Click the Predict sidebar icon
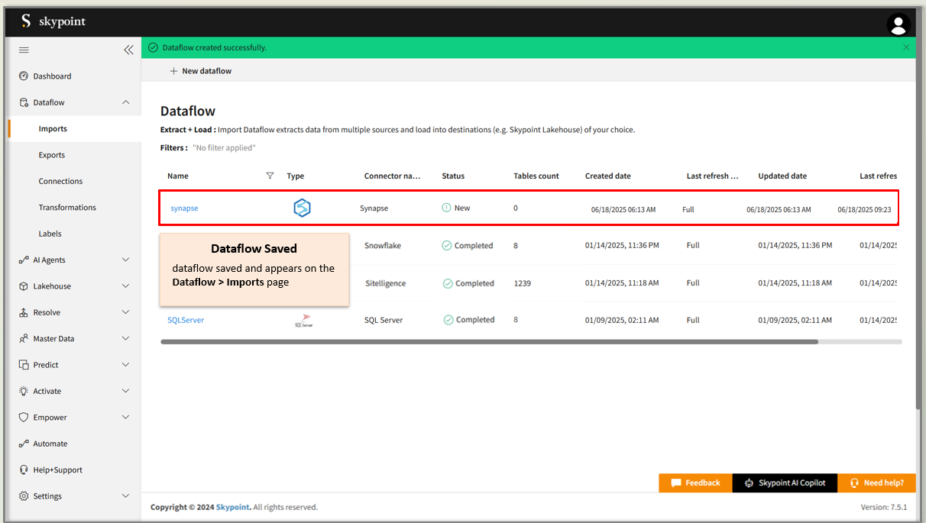This screenshot has width=926, height=523. [24, 365]
